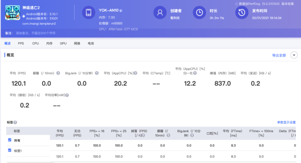Switch to the 网络 tab
Screen dimensions: 301x163
coord(77,43)
